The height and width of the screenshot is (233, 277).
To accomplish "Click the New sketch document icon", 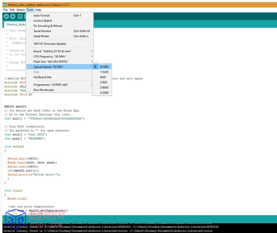I will click(x=20, y=16).
